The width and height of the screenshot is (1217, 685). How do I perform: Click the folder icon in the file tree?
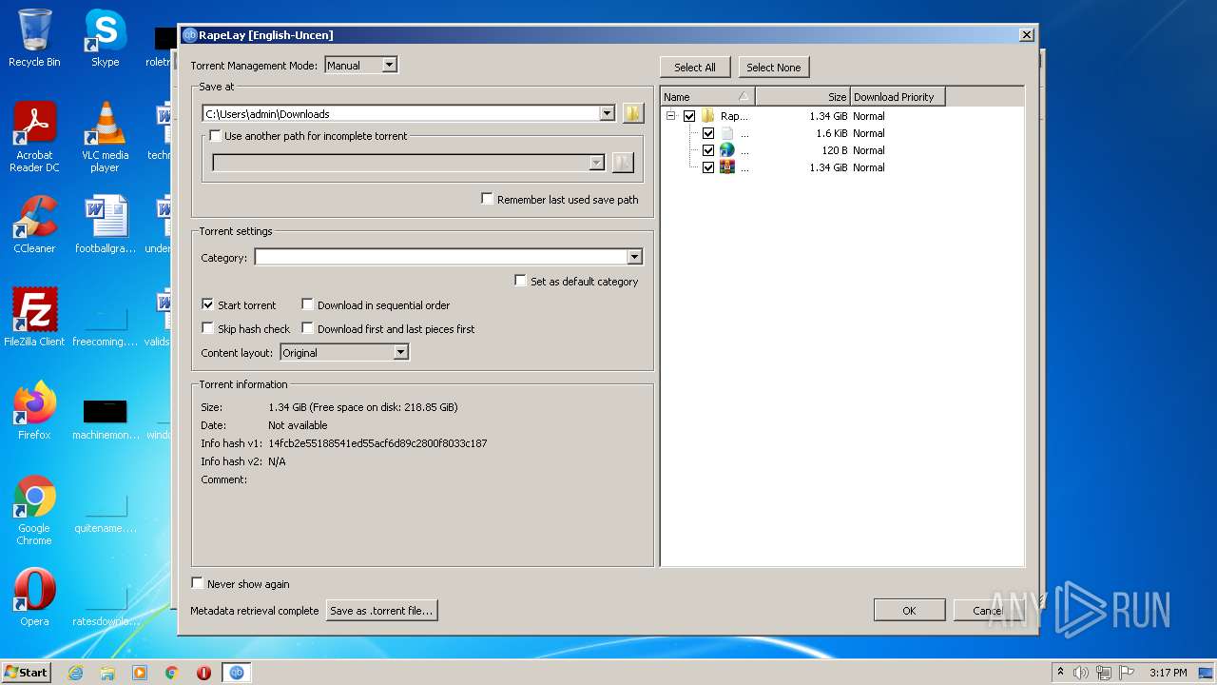pyautogui.click(x=708, y=116)
